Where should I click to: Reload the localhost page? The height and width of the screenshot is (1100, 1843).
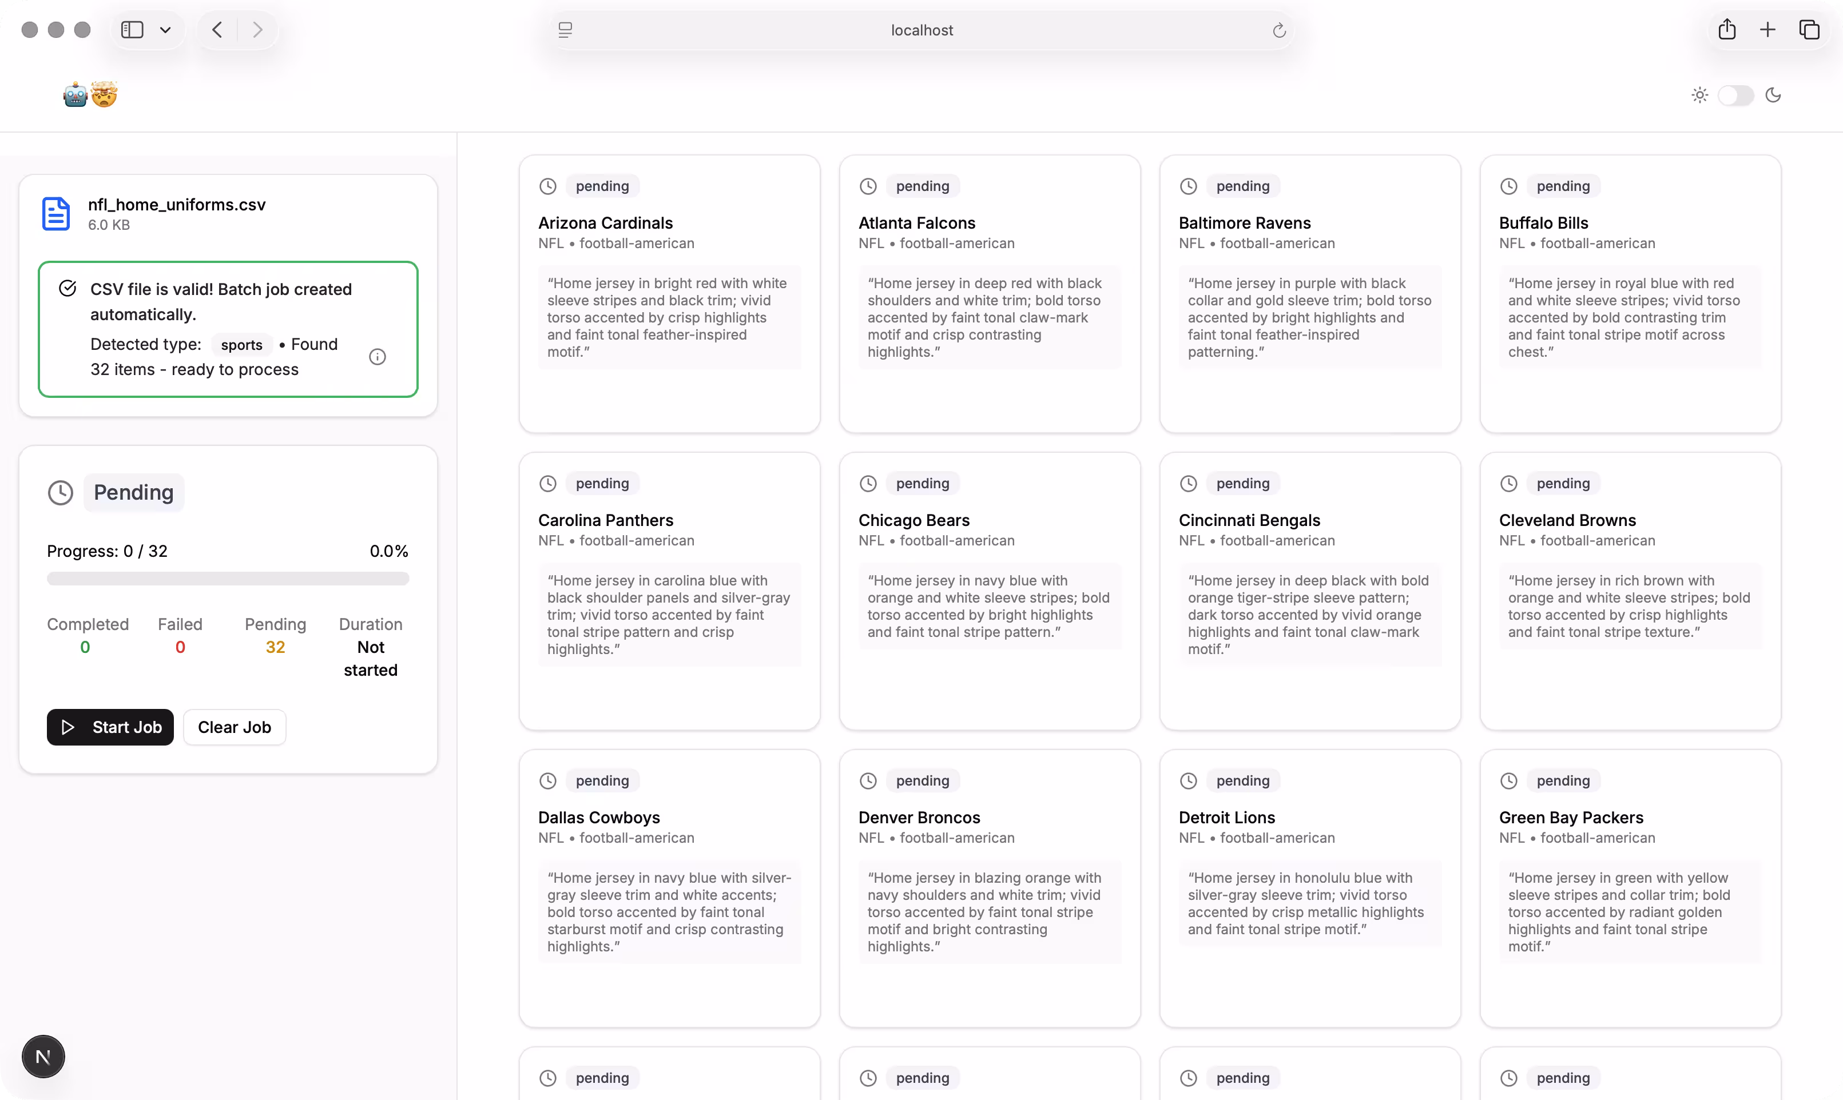pos(1278,30)
